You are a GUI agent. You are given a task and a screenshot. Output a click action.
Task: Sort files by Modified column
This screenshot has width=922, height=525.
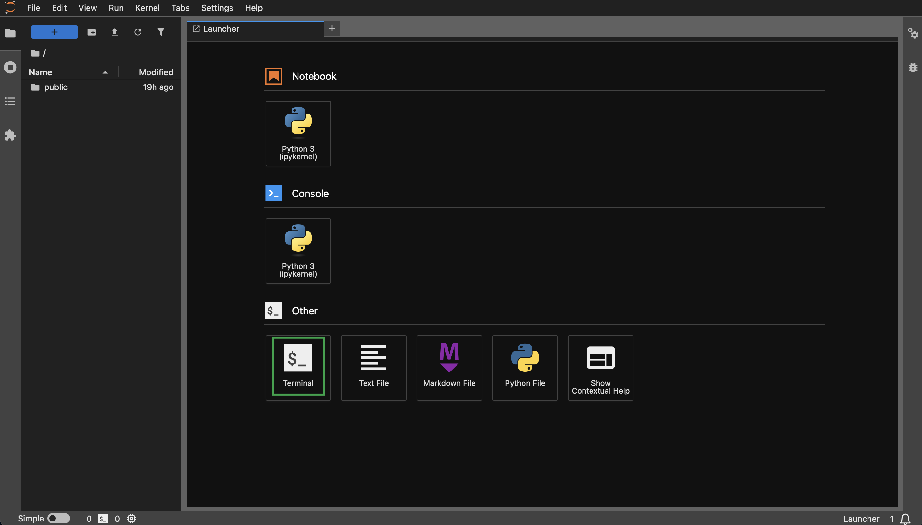coord(150,72)
